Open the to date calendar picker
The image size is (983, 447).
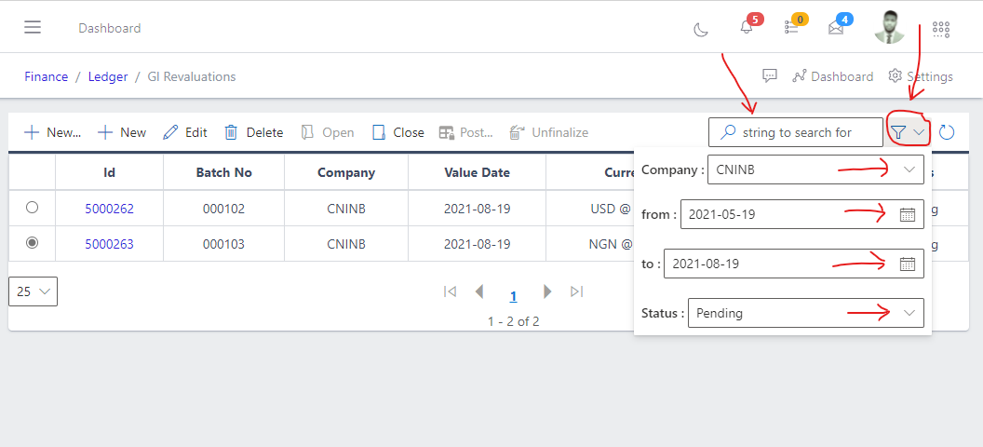(x=908, y=264)
